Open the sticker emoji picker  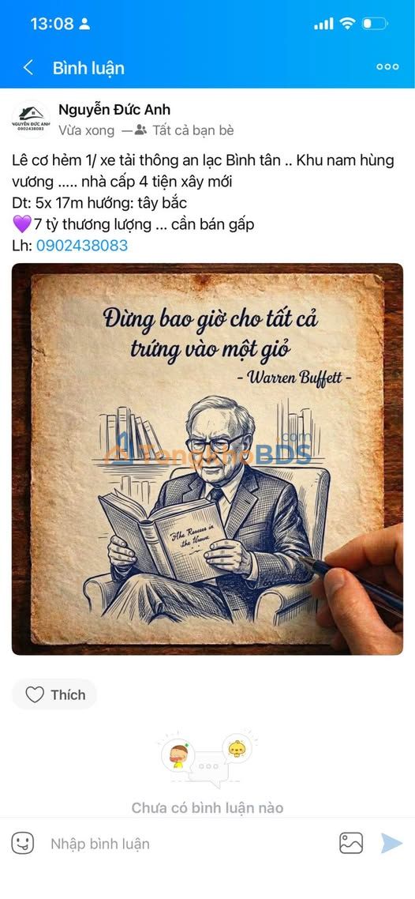click(x=23, y=843)
